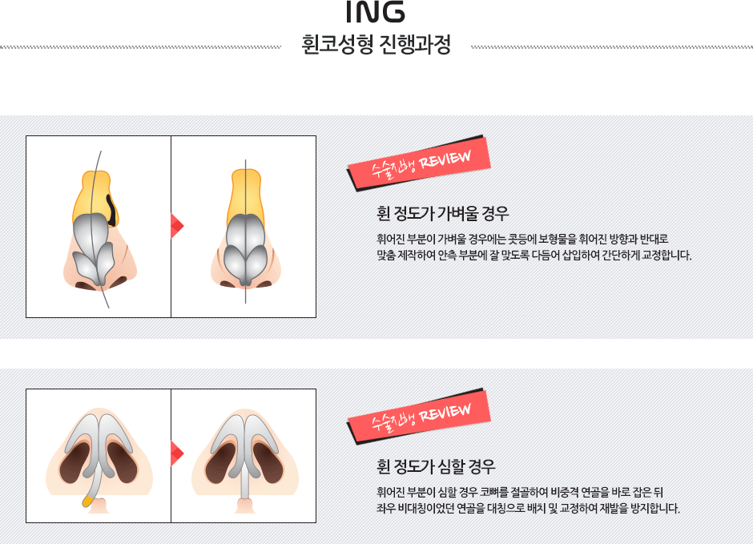Click the yellow nasal bone in straightened nose
Screen dimensions: 753x544
coord(245,194)
